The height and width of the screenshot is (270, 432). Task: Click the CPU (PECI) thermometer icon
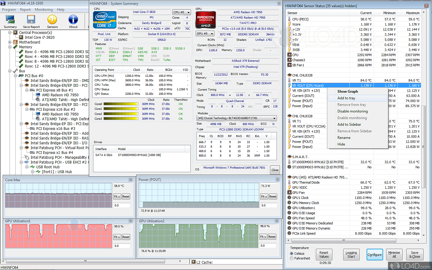coord(289,19)
